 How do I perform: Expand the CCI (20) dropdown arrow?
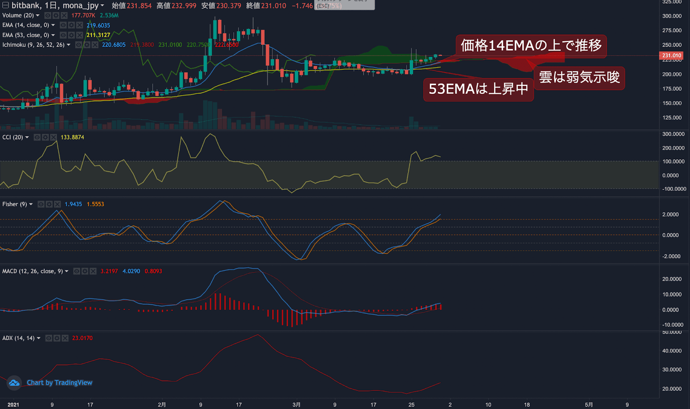pyautogui.click(x=27, y=137)
